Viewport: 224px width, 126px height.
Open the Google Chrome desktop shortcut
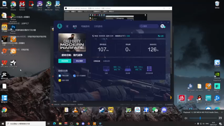pyautogui.click(x=4, y=112)
